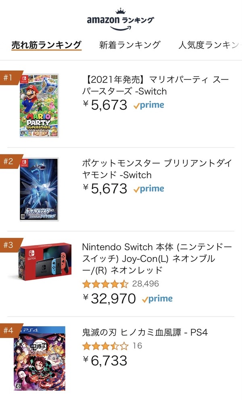Click the #4 rank badge

pyautogui.click(x=10, y=330)
